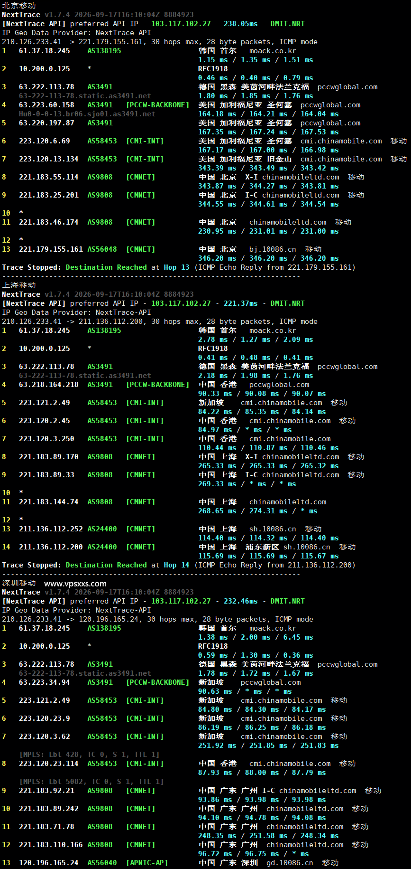Select the IP address 221.183.89.170
This screenshot has width=411, height=869.
pos(49,457)
